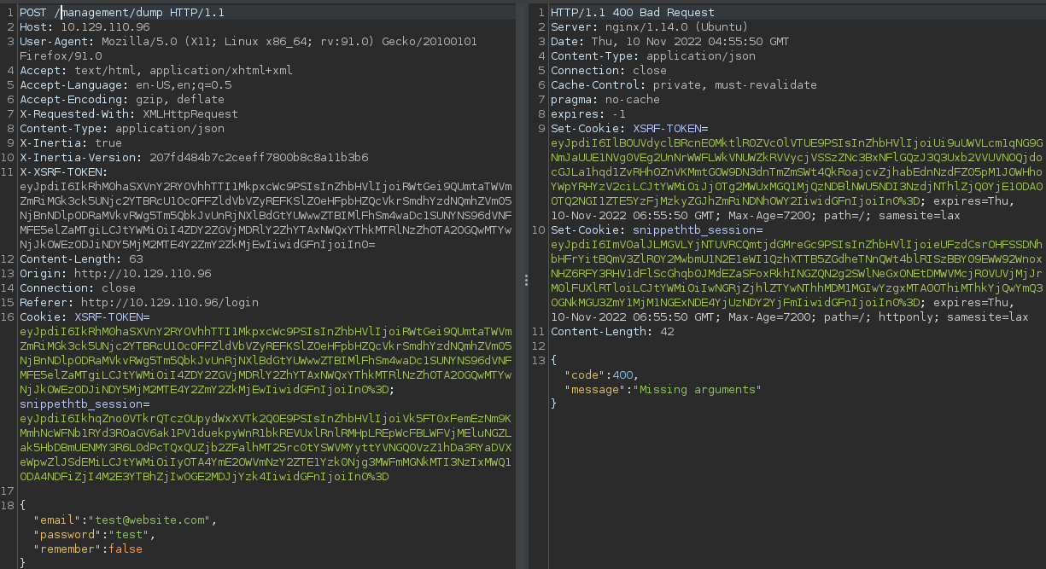Click the "remember" false value
Viewport: 1046px width, 569px height.
[126, 549]
